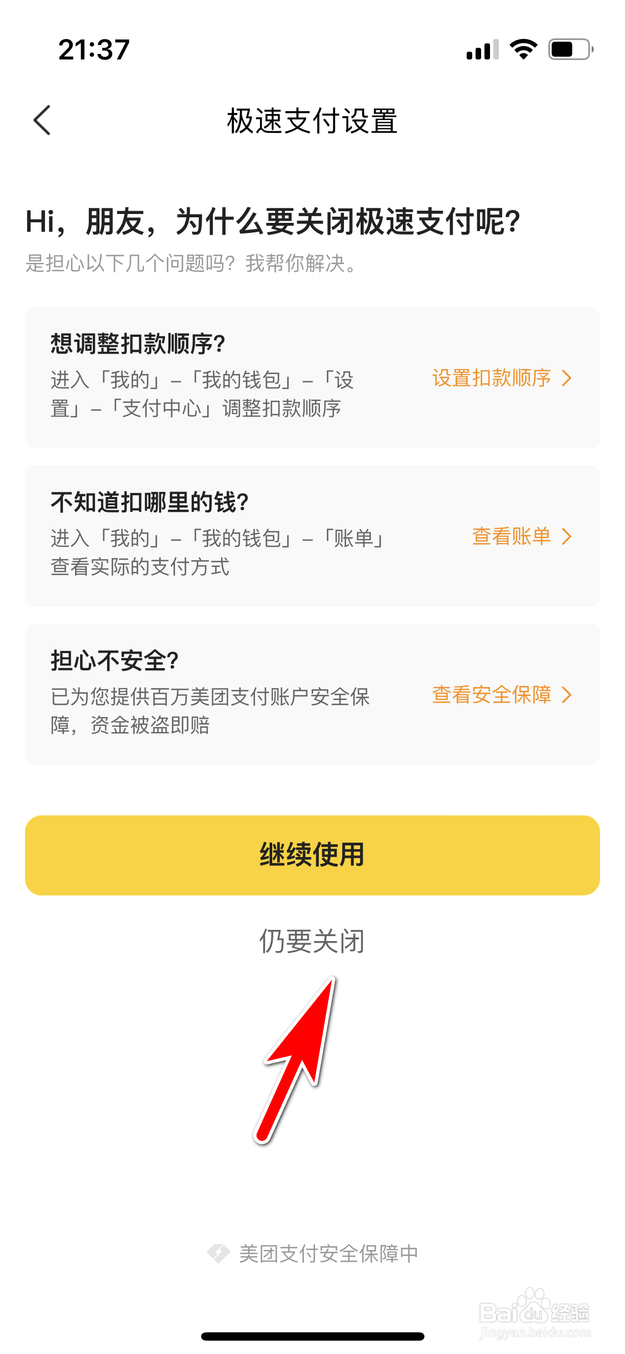Open the 设置扣款顺序 link
Screen dimensions: 625x1354
(x=491, y=378)
